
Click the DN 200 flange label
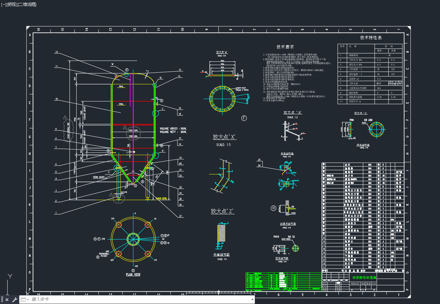click(x=368, y=120)
